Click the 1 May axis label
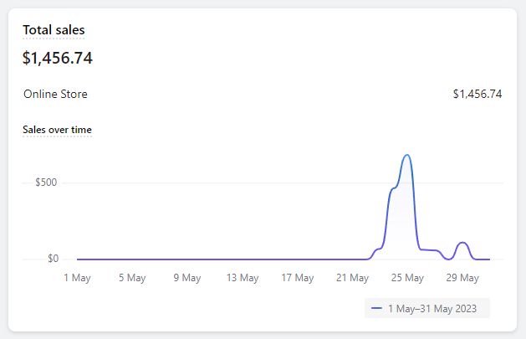526x339 pixels. (77, 278)
